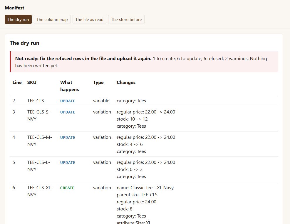The image size is (290, 224).
Task: Click 'stock: 10 -> 12' change
Action: coord(132,119)
